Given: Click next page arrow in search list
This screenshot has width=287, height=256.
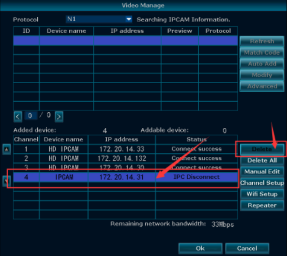Looking at the screenshot, I should click(x=59, y=116).
